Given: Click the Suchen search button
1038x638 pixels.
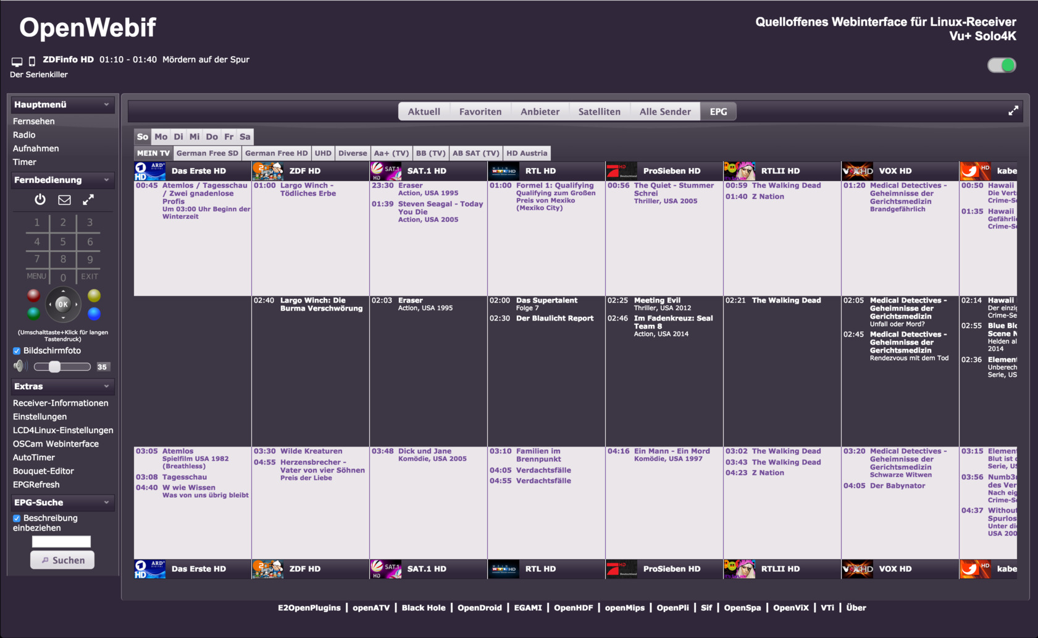Looking at the screenshot, I should (x=62, y=560).
